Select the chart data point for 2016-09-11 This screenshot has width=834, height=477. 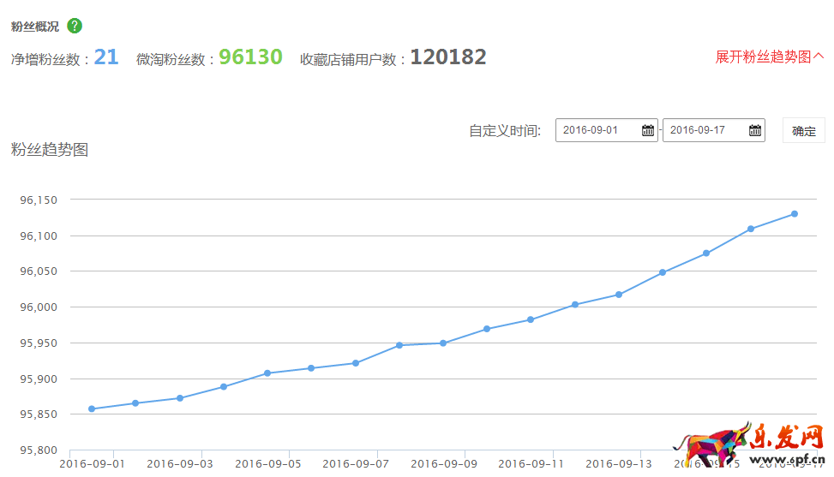(531, 319)
